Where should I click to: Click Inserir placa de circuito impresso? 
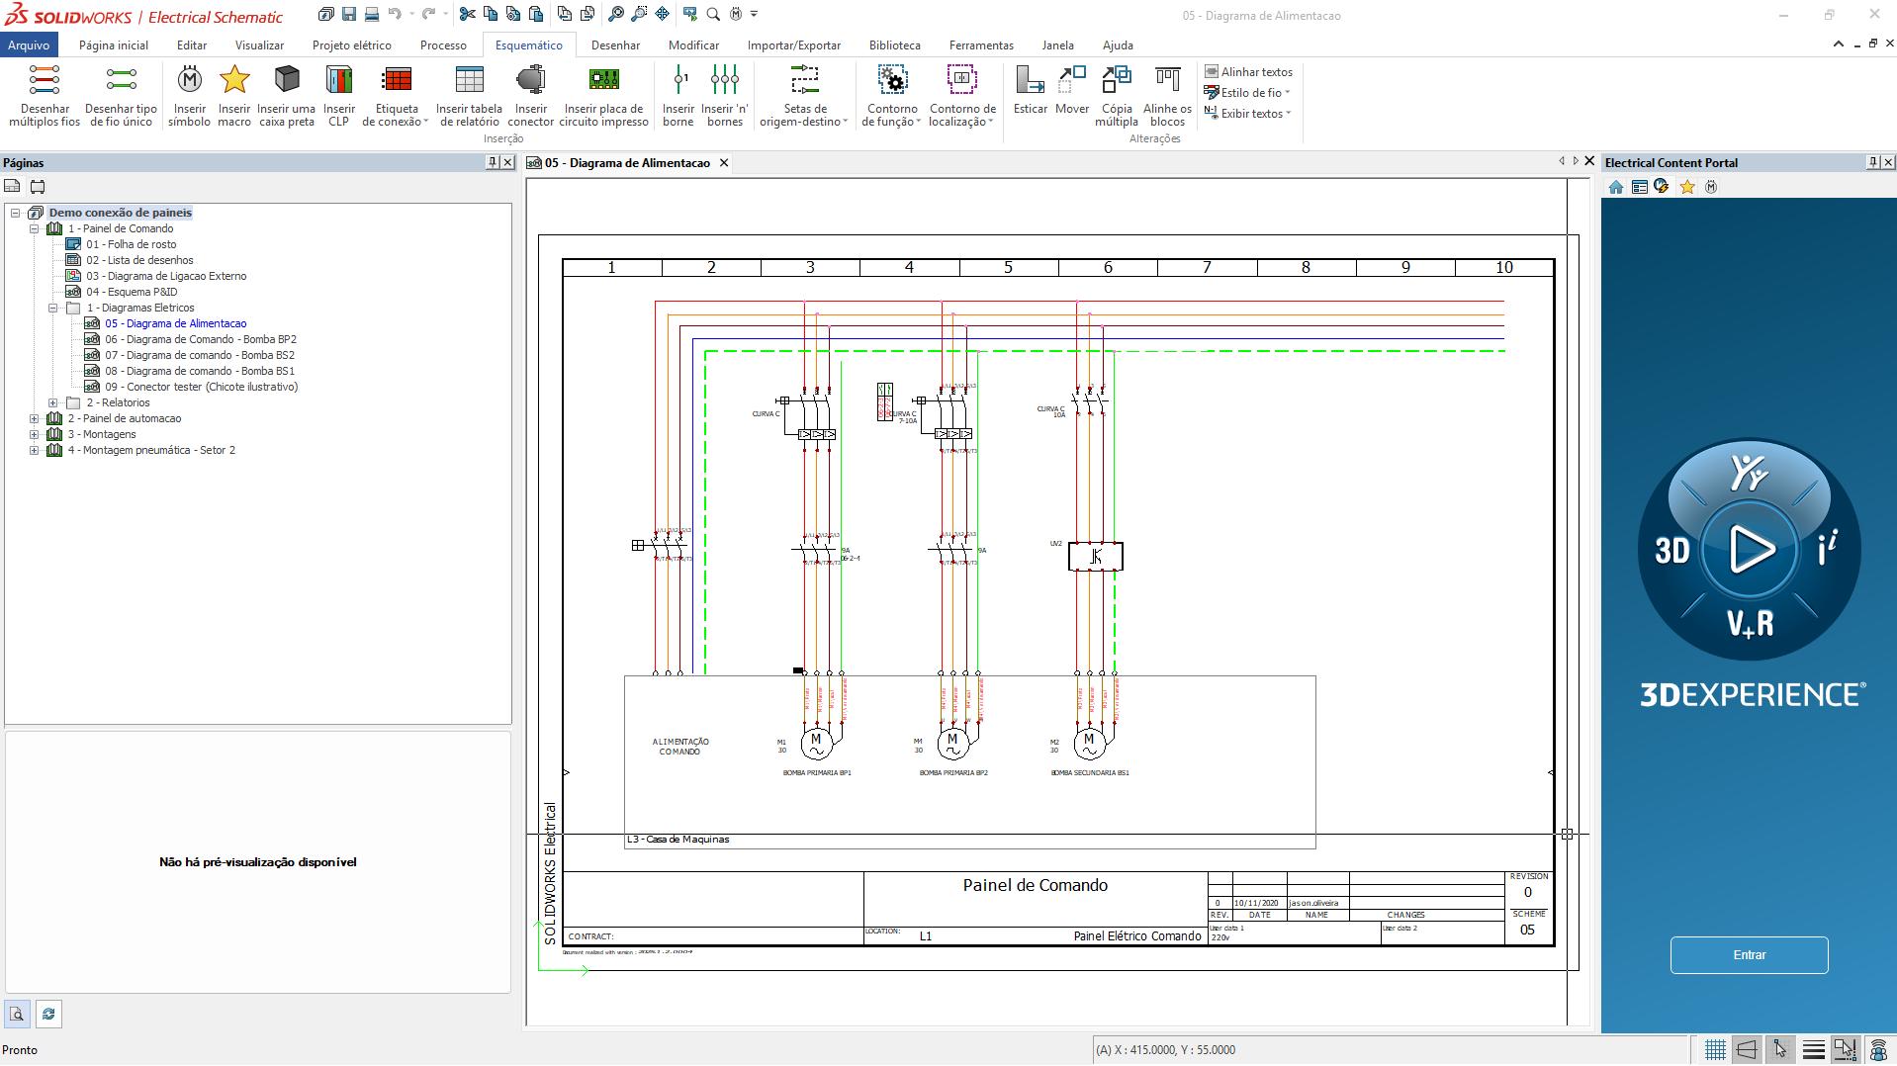pyautogui.click(x=603, y=96)
